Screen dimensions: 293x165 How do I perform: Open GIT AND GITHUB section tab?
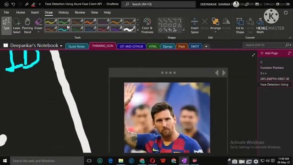click(x=131, y=46)
